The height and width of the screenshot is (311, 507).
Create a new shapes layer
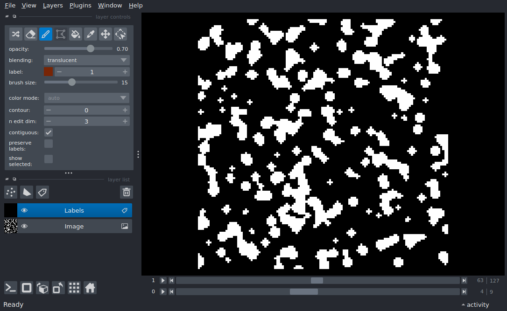(x=27, y=192)
